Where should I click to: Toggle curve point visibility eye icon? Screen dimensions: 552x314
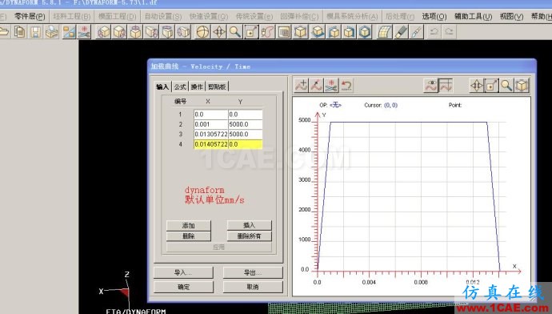[431, 86]
